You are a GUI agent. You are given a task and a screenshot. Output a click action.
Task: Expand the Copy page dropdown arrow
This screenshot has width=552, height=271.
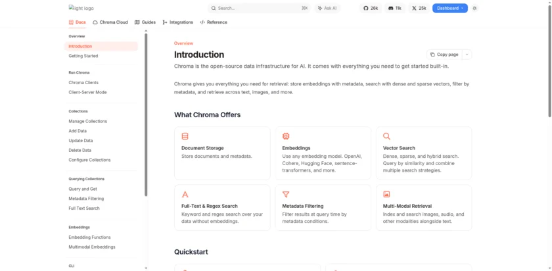click(x=467, y=55)
